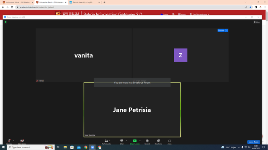Reload the browser page
268x150 pixels.
[12, 7]
